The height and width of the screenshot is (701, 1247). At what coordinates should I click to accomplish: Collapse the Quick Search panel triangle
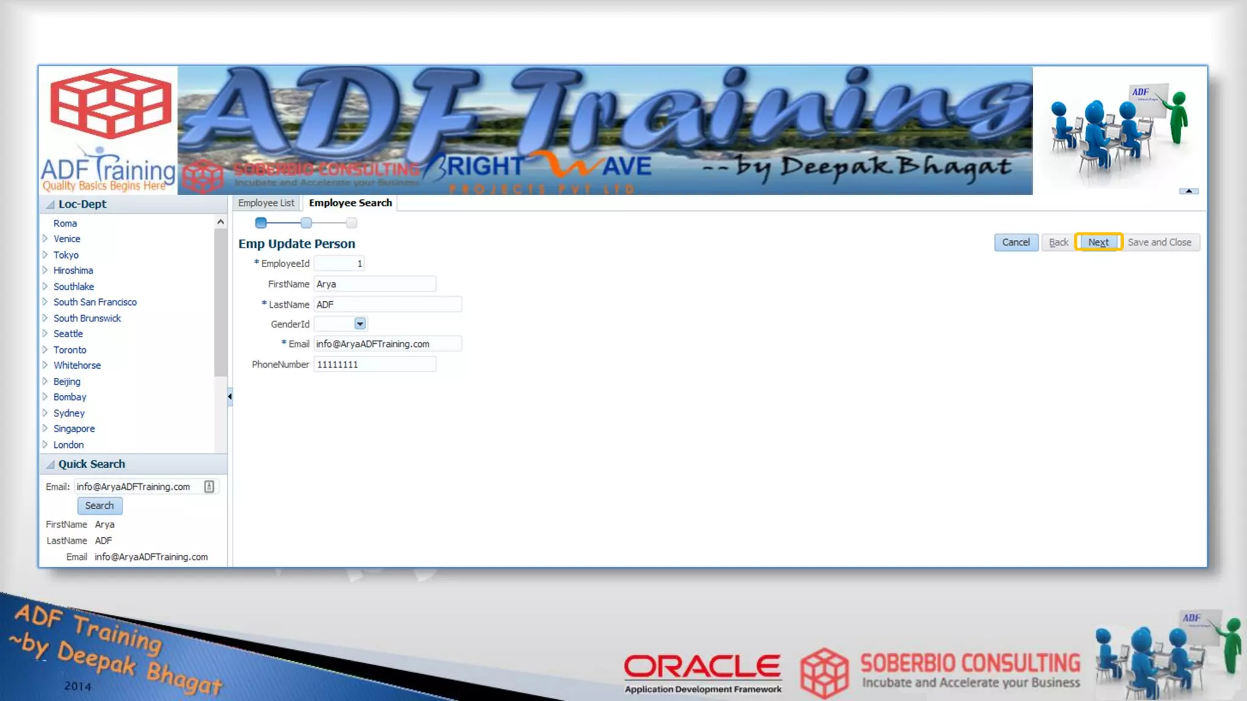pyautogui.click(x=51, y=464)
